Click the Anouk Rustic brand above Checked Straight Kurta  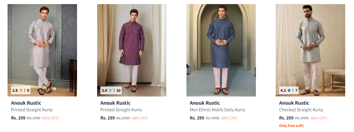(x=294, y=103)
